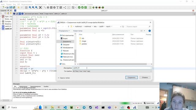Click Новая папка in save dialog
Image resolution: width=196 pixels, height=110 pixels.
pos(77,31)
